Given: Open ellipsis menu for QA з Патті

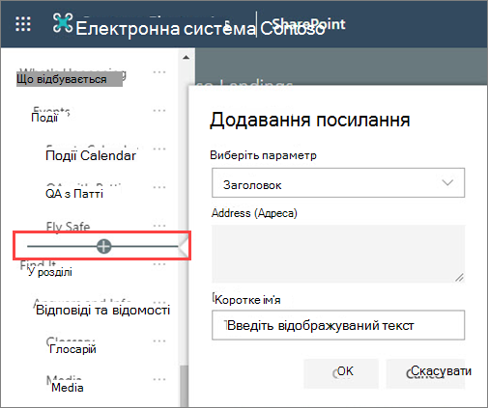Looking at the screenshot, I should (x=159, y=187).
